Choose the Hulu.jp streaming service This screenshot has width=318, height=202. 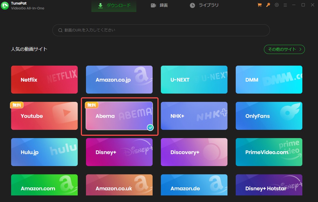pos(44,152)
